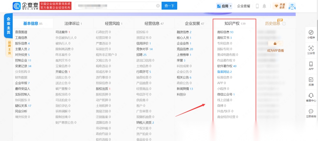The image size is (318, 141).
Task: Open 司法案件 1
Action: pos(63,32)
